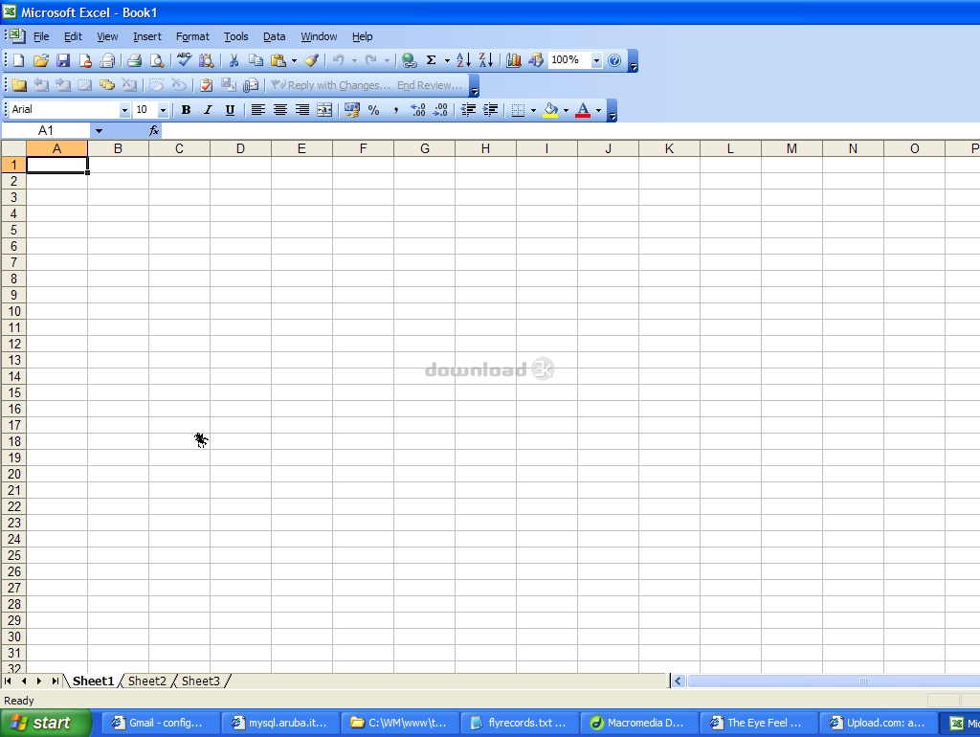Image resolution: width=980 pixels, height=737 pixels.
Task: Toggle Underline formatting
Action: 230,110
